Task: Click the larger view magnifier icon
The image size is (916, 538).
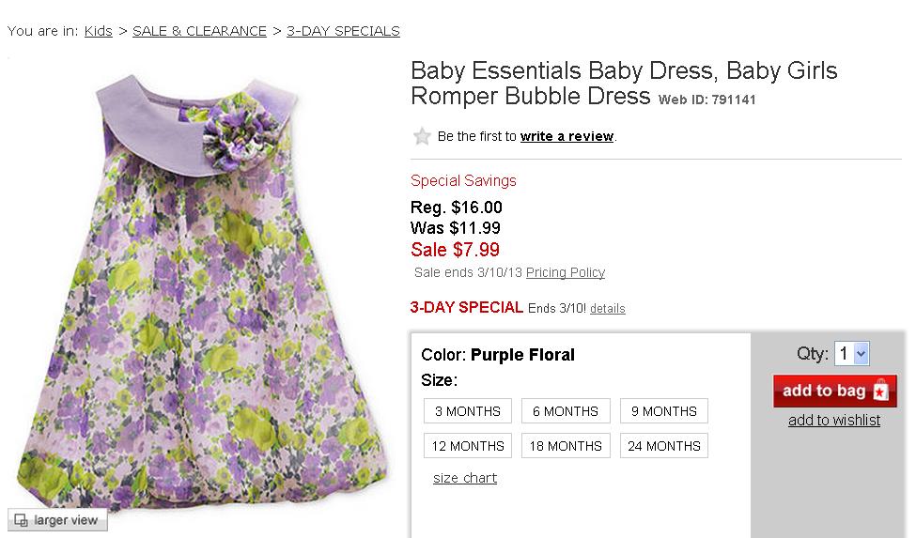Action: click(x=20, y=519)
